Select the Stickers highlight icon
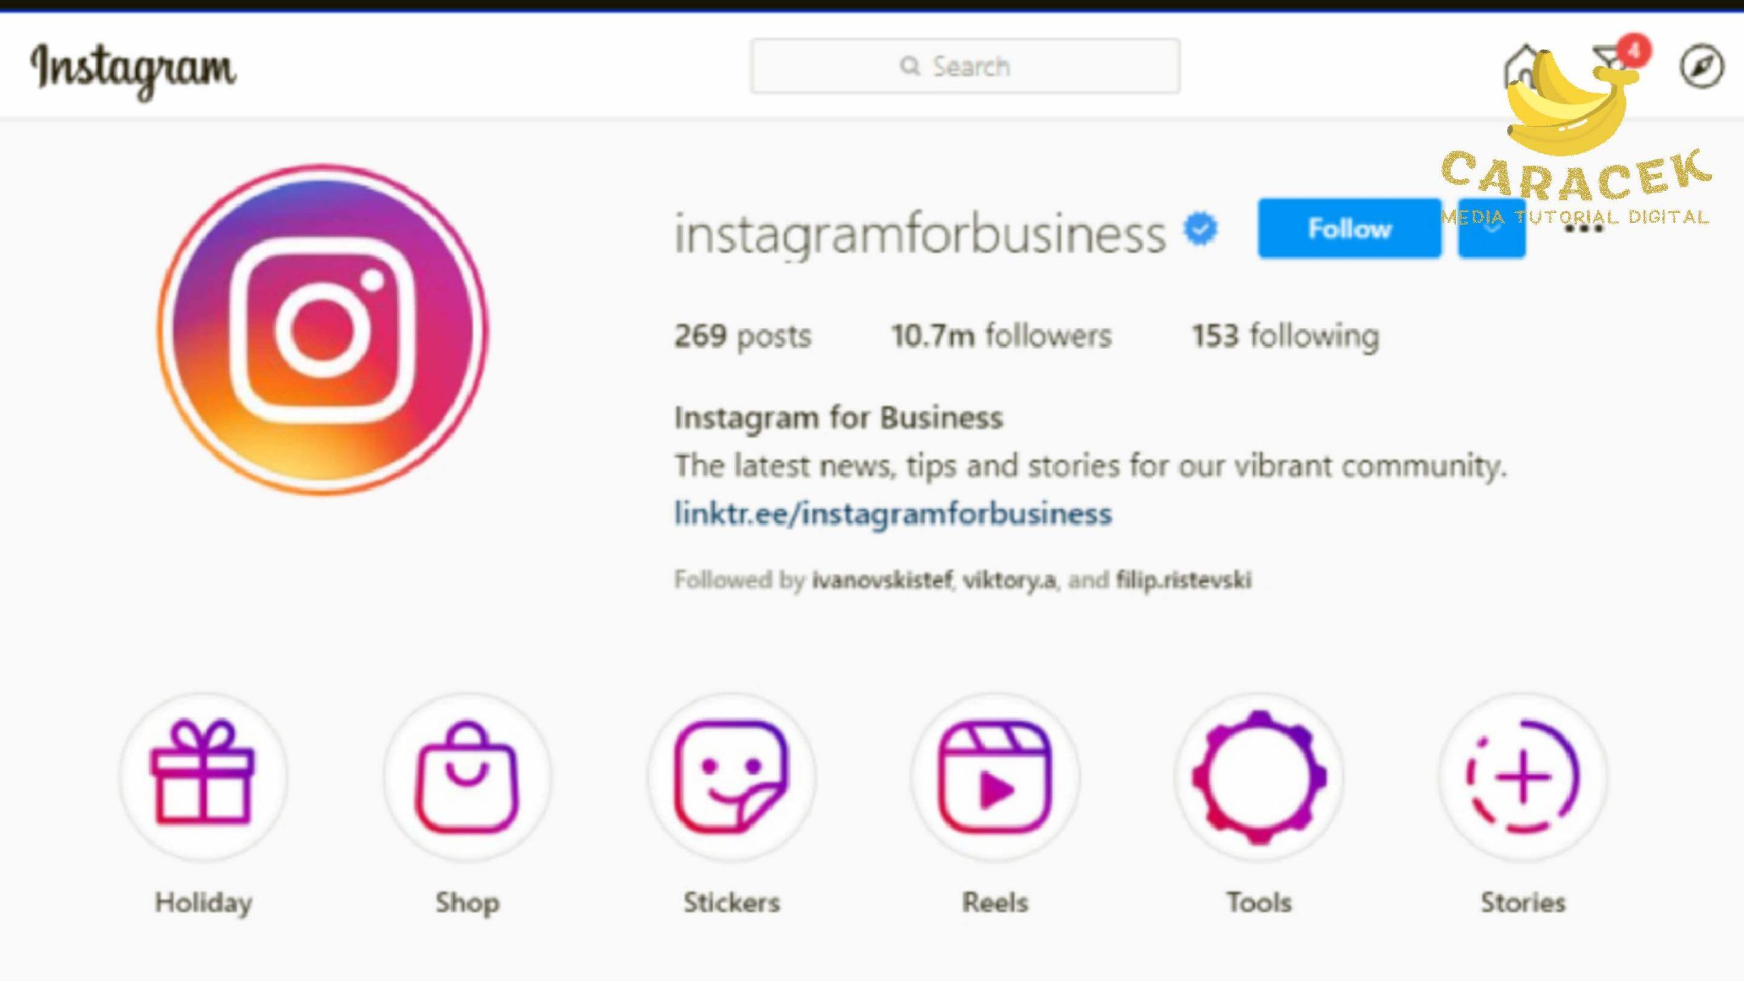1744x981 pixels. (731, 776)
